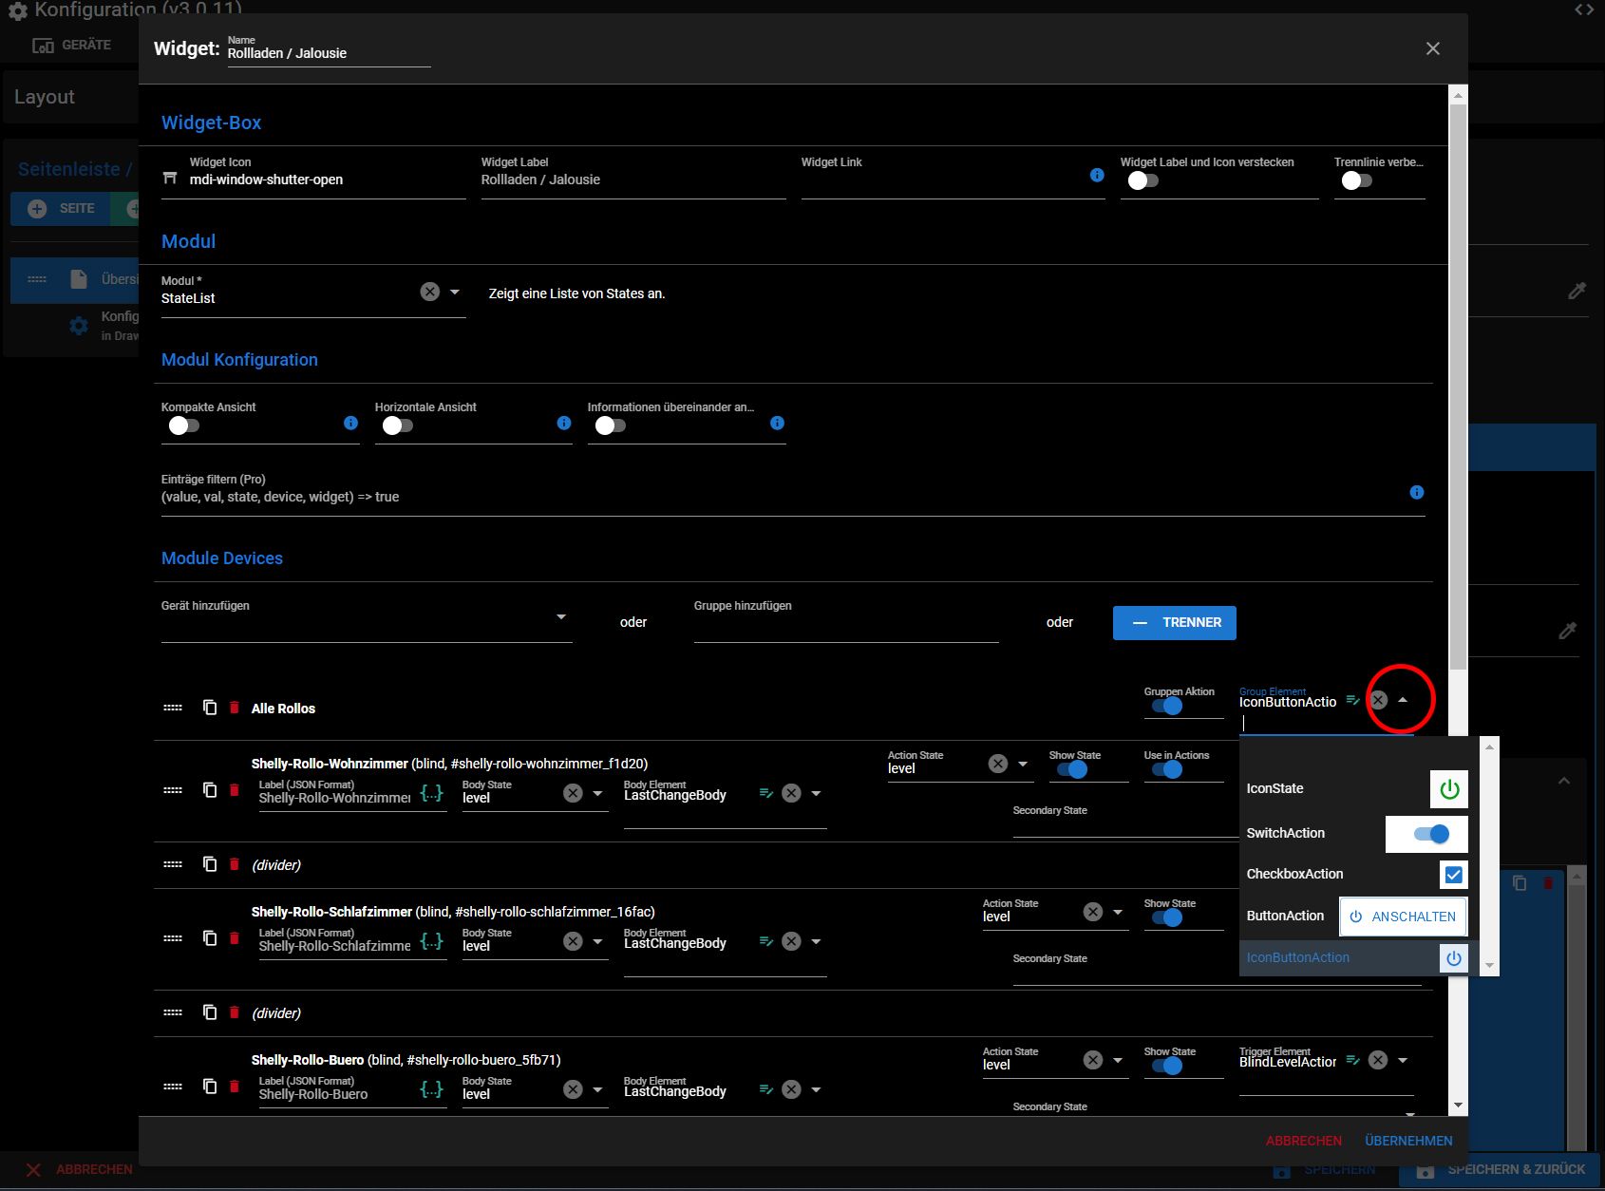Toggle Show State for Shelly-Rollo-Buero
Screen dimensions: 1605x1191
pyautogui.click(x=1167, y=1066)
